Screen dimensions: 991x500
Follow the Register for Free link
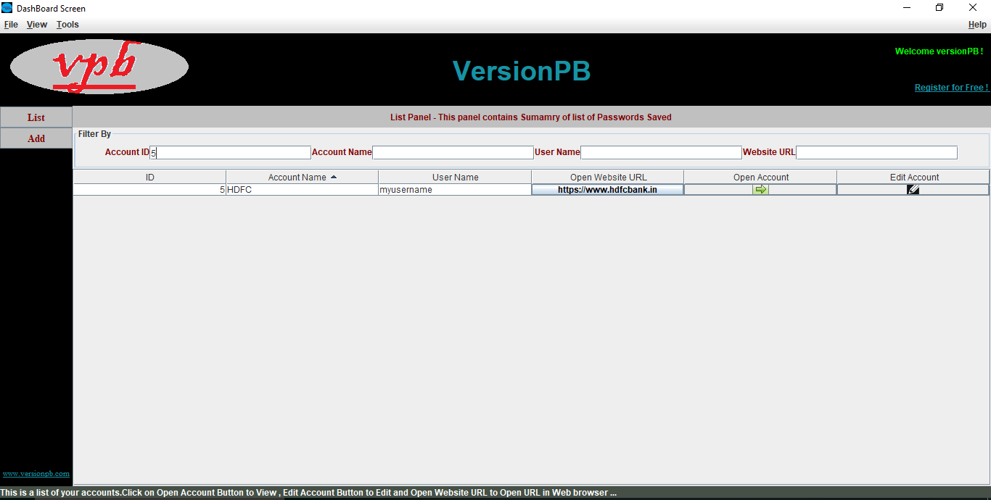pyautogui.click(x=952, y=88)
